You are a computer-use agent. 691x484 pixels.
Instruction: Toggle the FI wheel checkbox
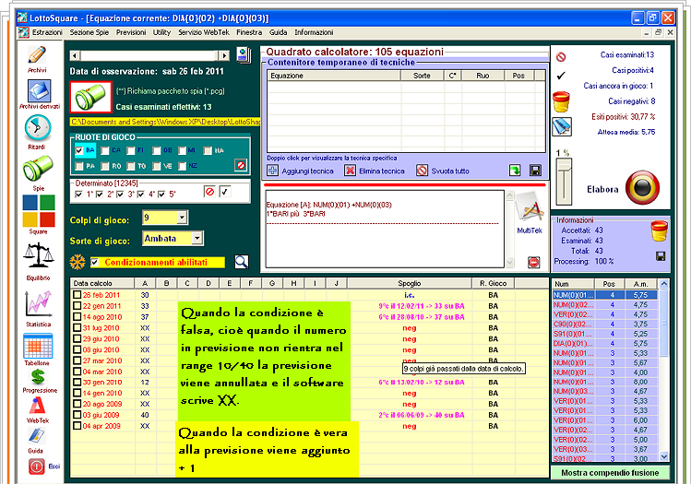[x=131, y=150]
